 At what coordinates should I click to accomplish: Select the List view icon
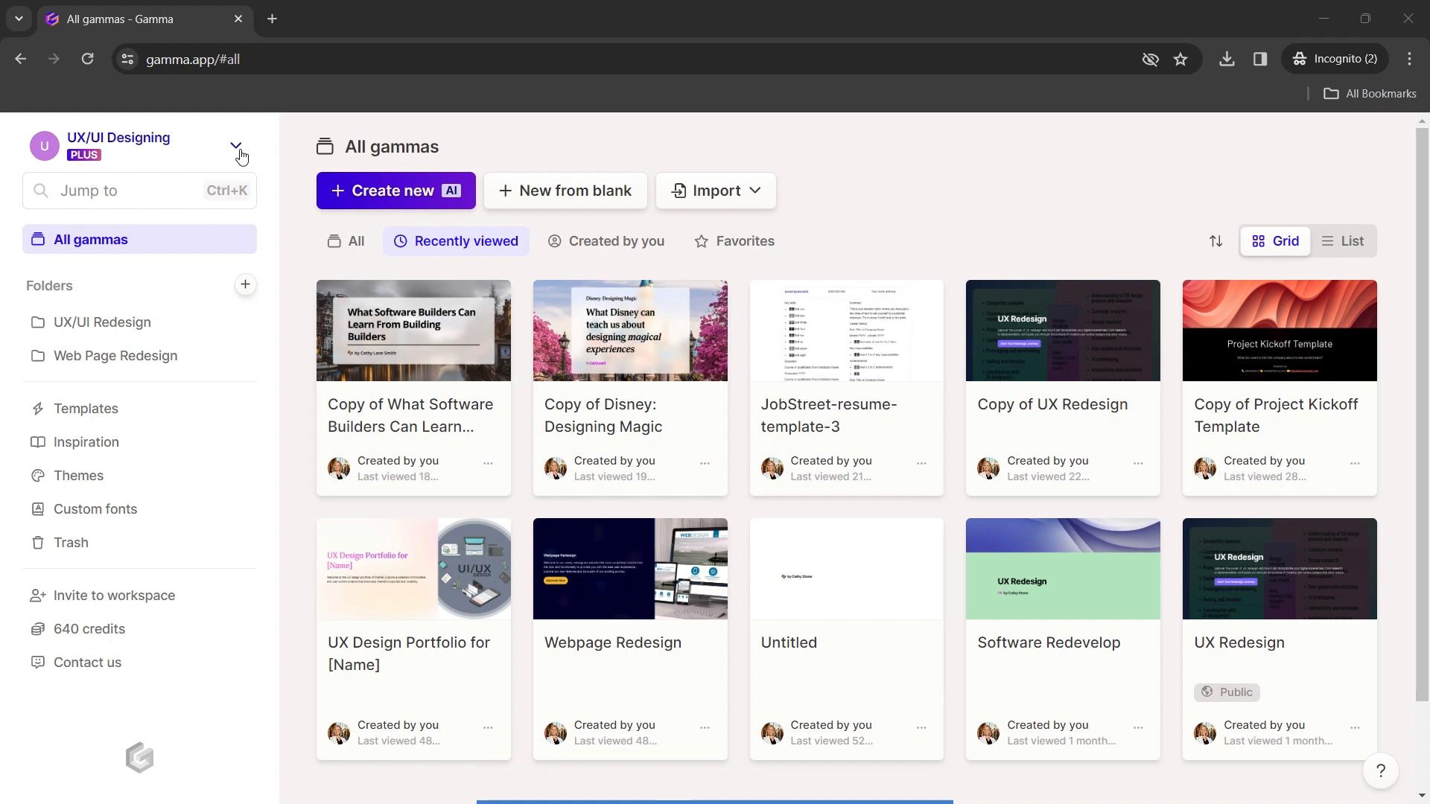[1344, 240]
